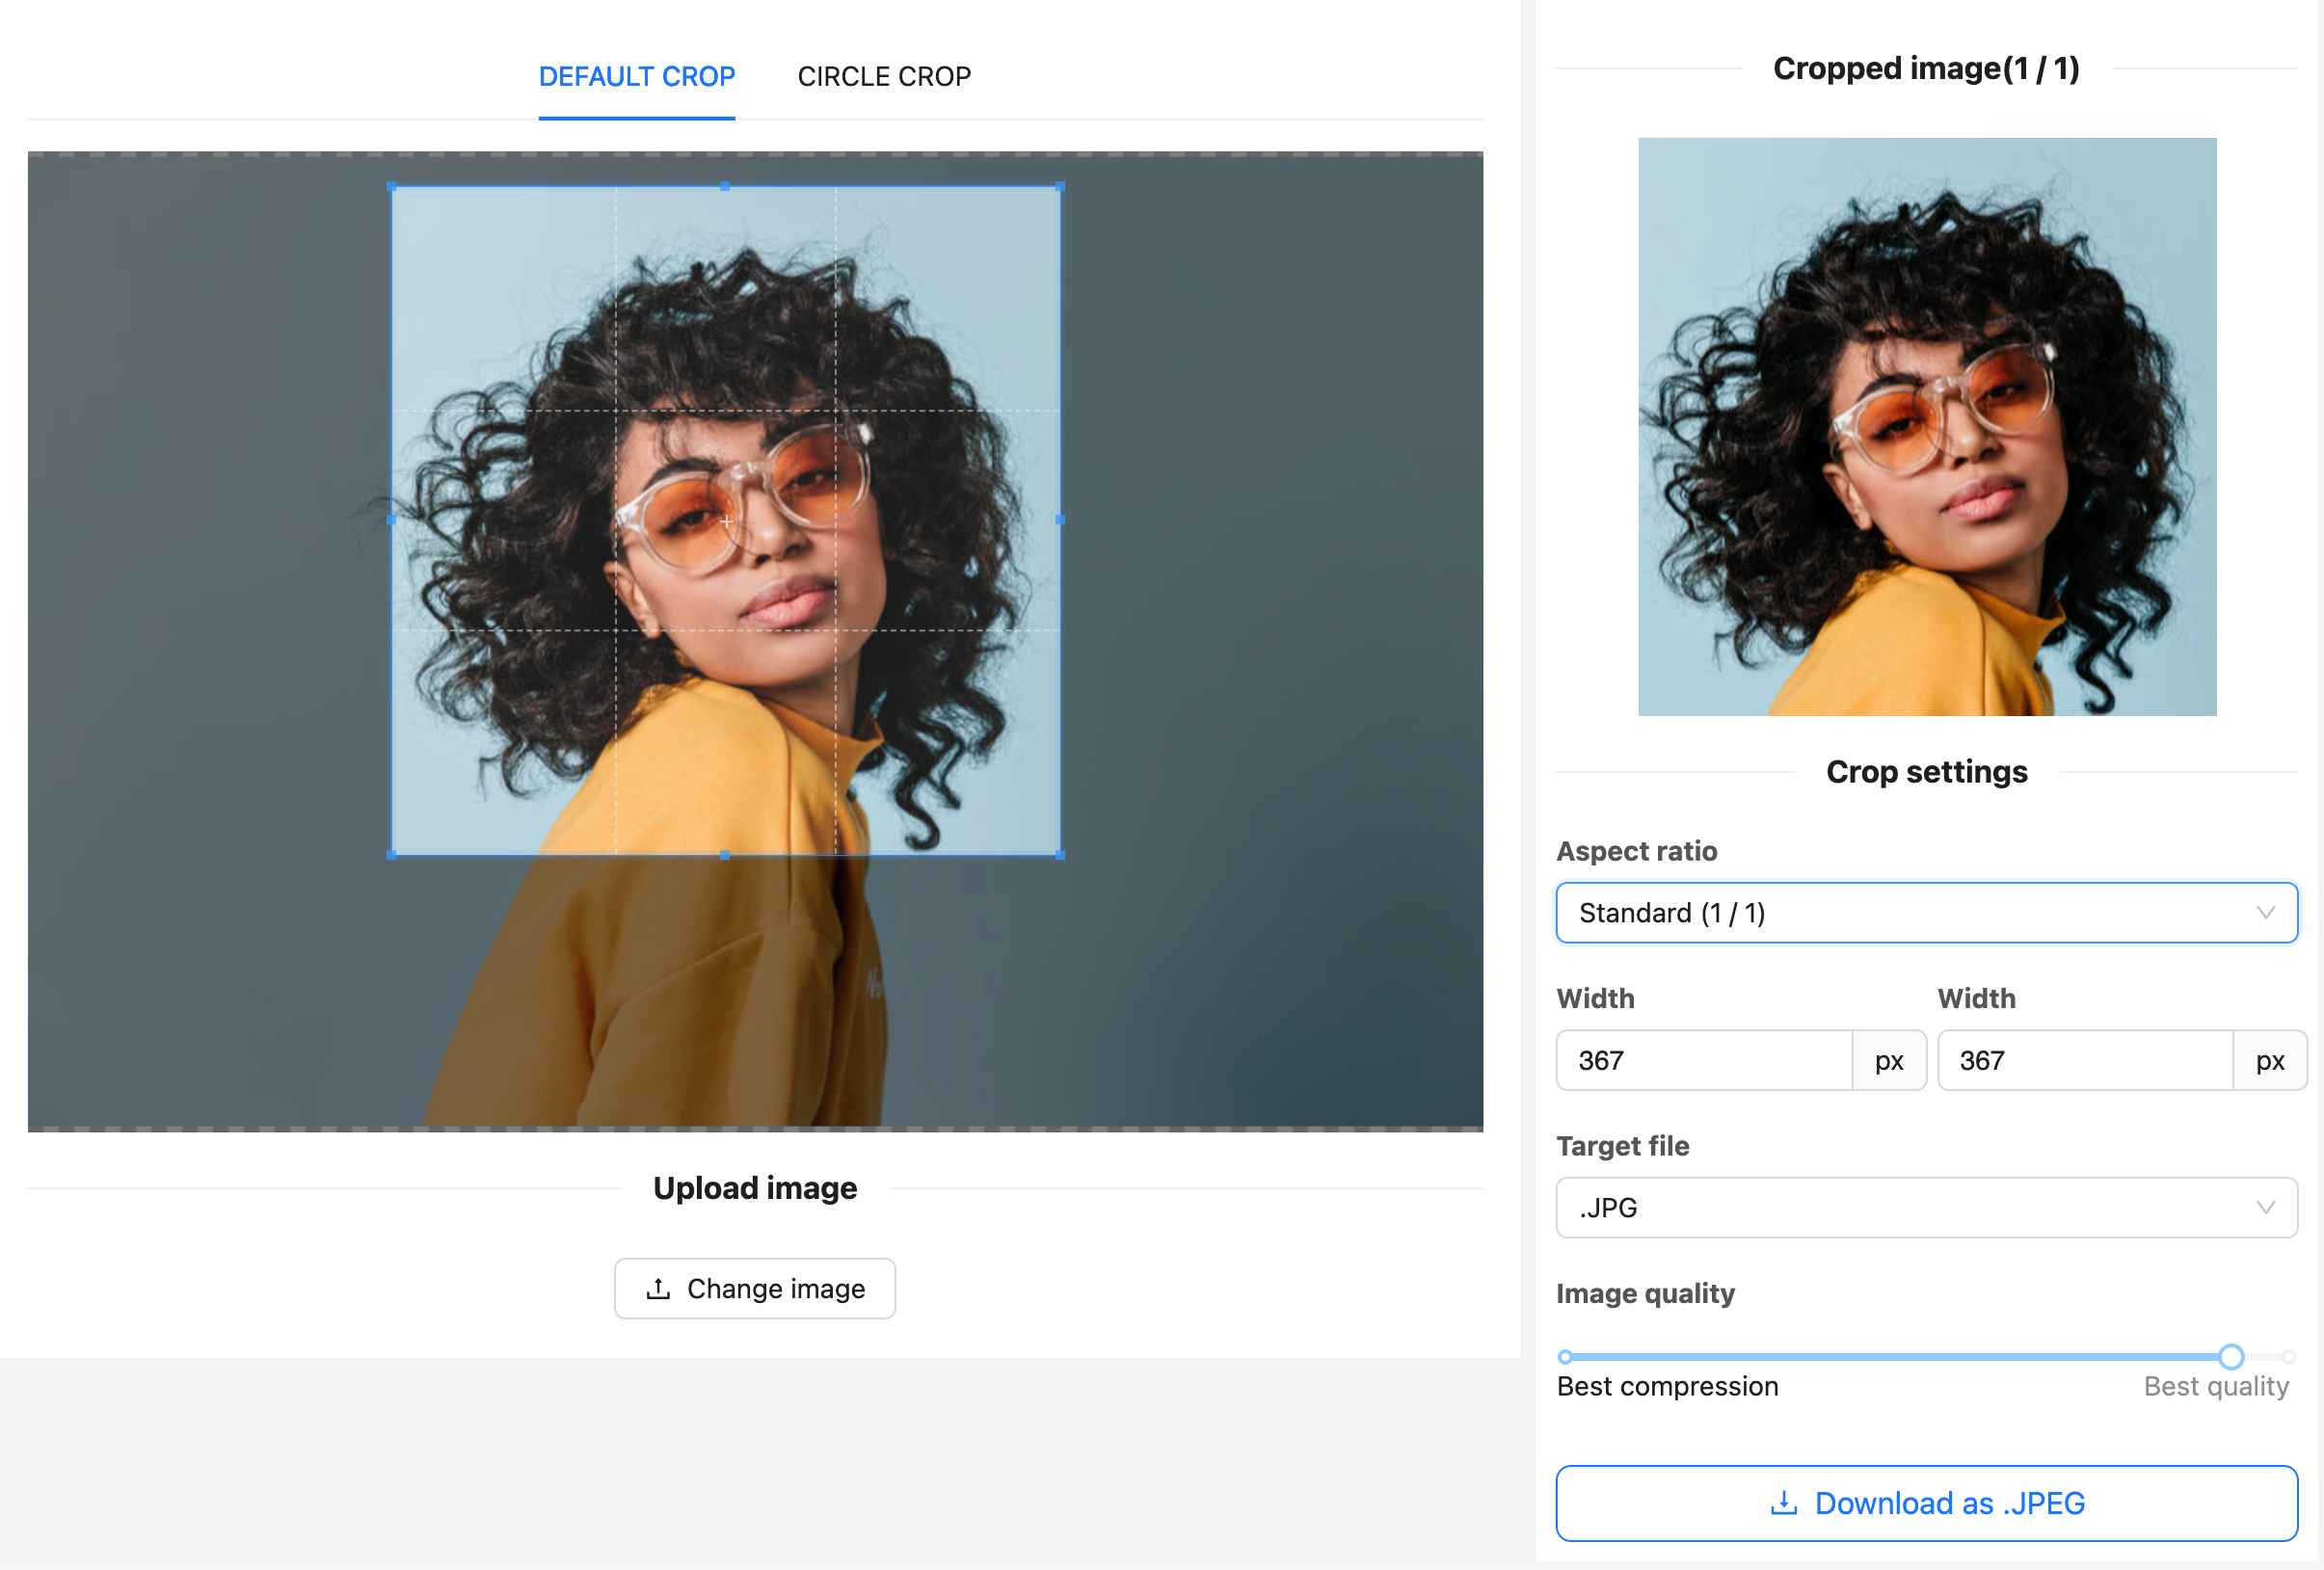
Task: Click the upload/change image icon
Action: (x=659, y=1288)
